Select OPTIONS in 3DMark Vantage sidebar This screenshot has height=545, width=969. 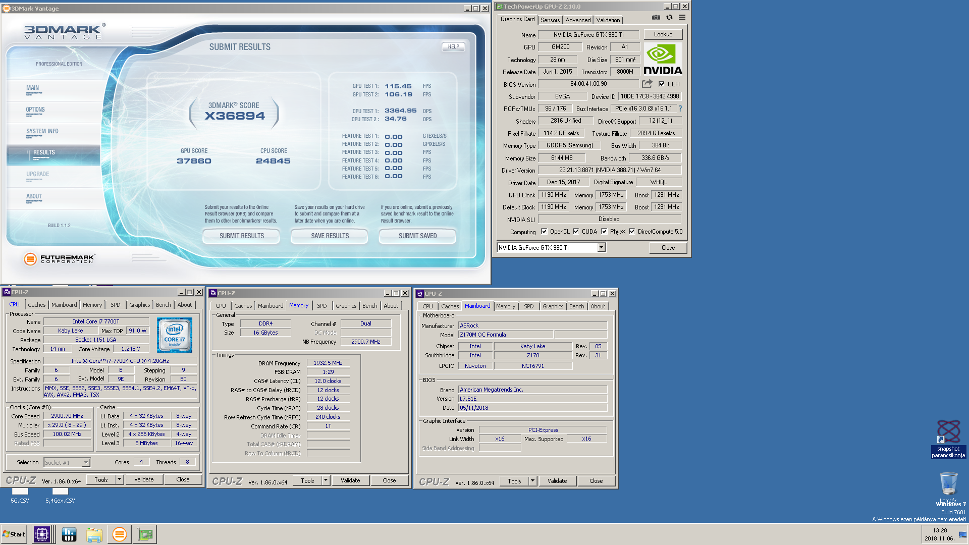click(x=35, y=110)
